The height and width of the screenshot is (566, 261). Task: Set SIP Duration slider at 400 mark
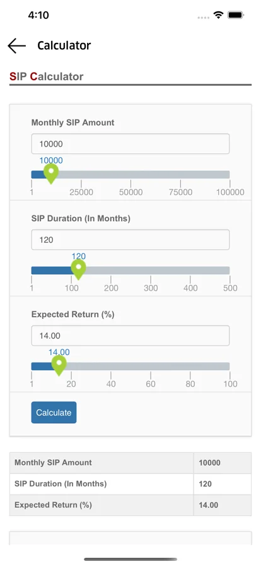coord(190,270)
